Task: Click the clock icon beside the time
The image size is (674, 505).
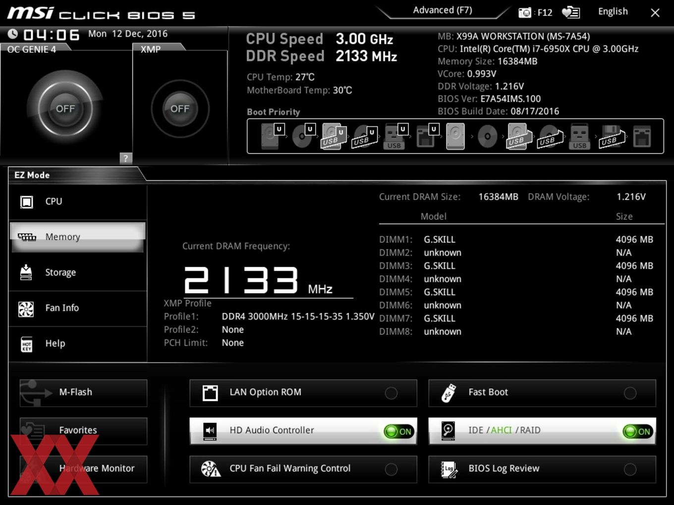Action: 13,34
